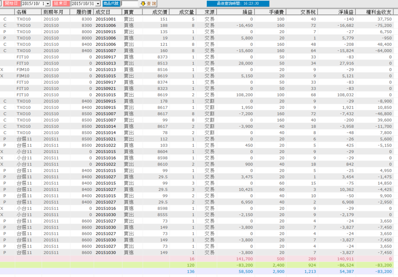
Task: Sort by 來源 column header
Action: [x=206, y=12]
